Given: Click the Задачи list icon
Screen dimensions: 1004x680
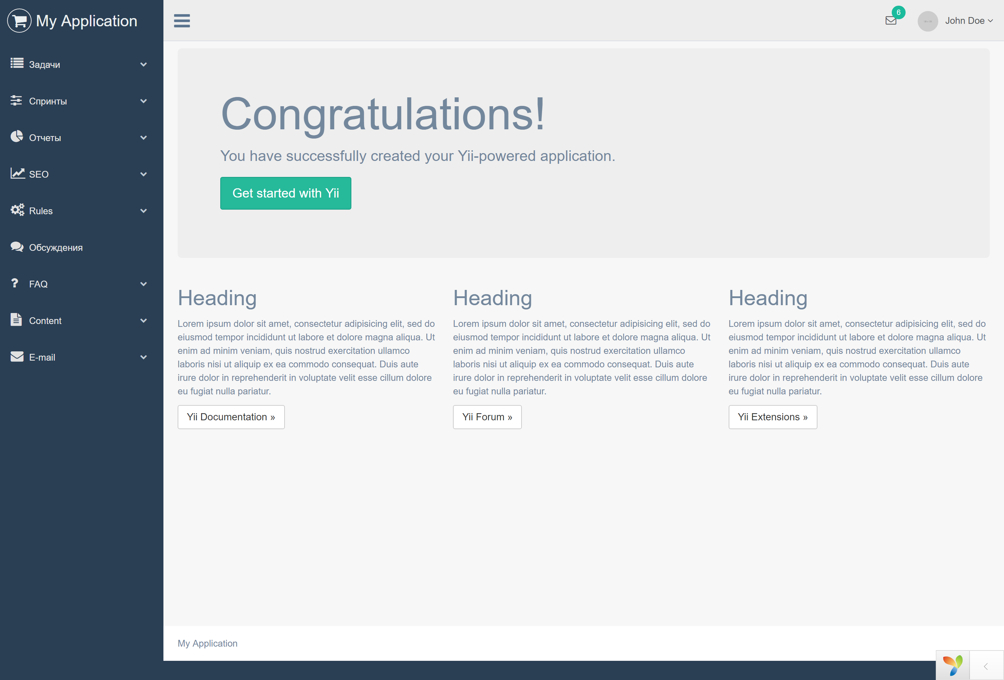Looking at the screenshot, I should 17,64.
